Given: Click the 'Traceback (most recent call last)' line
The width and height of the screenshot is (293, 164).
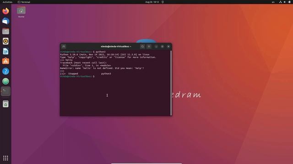Looking at the screenshot, I should [83, 63].
